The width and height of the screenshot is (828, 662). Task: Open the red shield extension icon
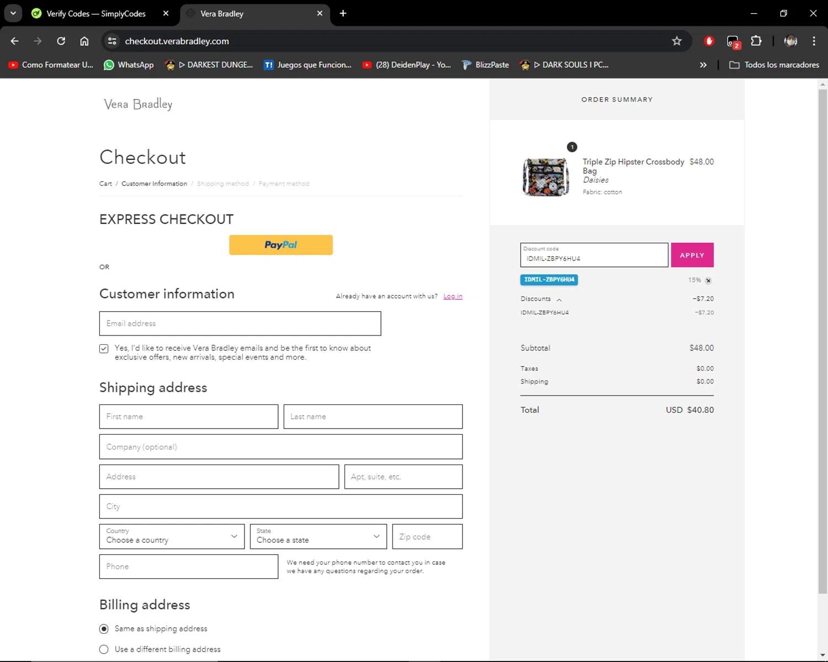coord(709,41)
